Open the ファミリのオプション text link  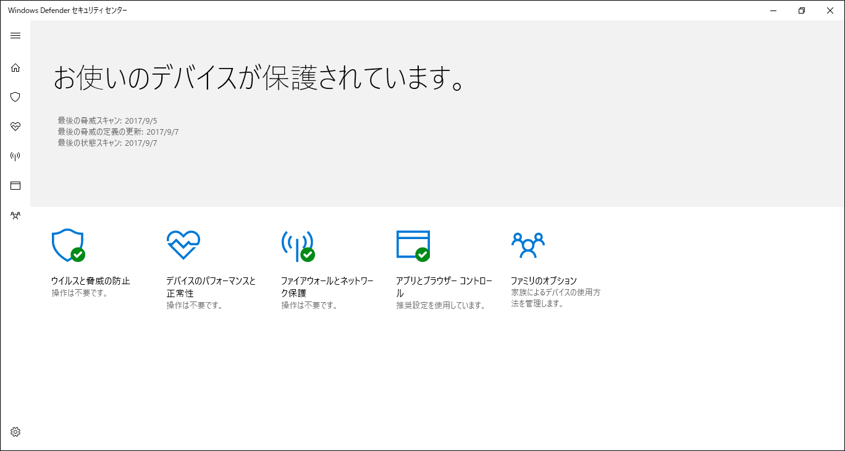(544, 281)
